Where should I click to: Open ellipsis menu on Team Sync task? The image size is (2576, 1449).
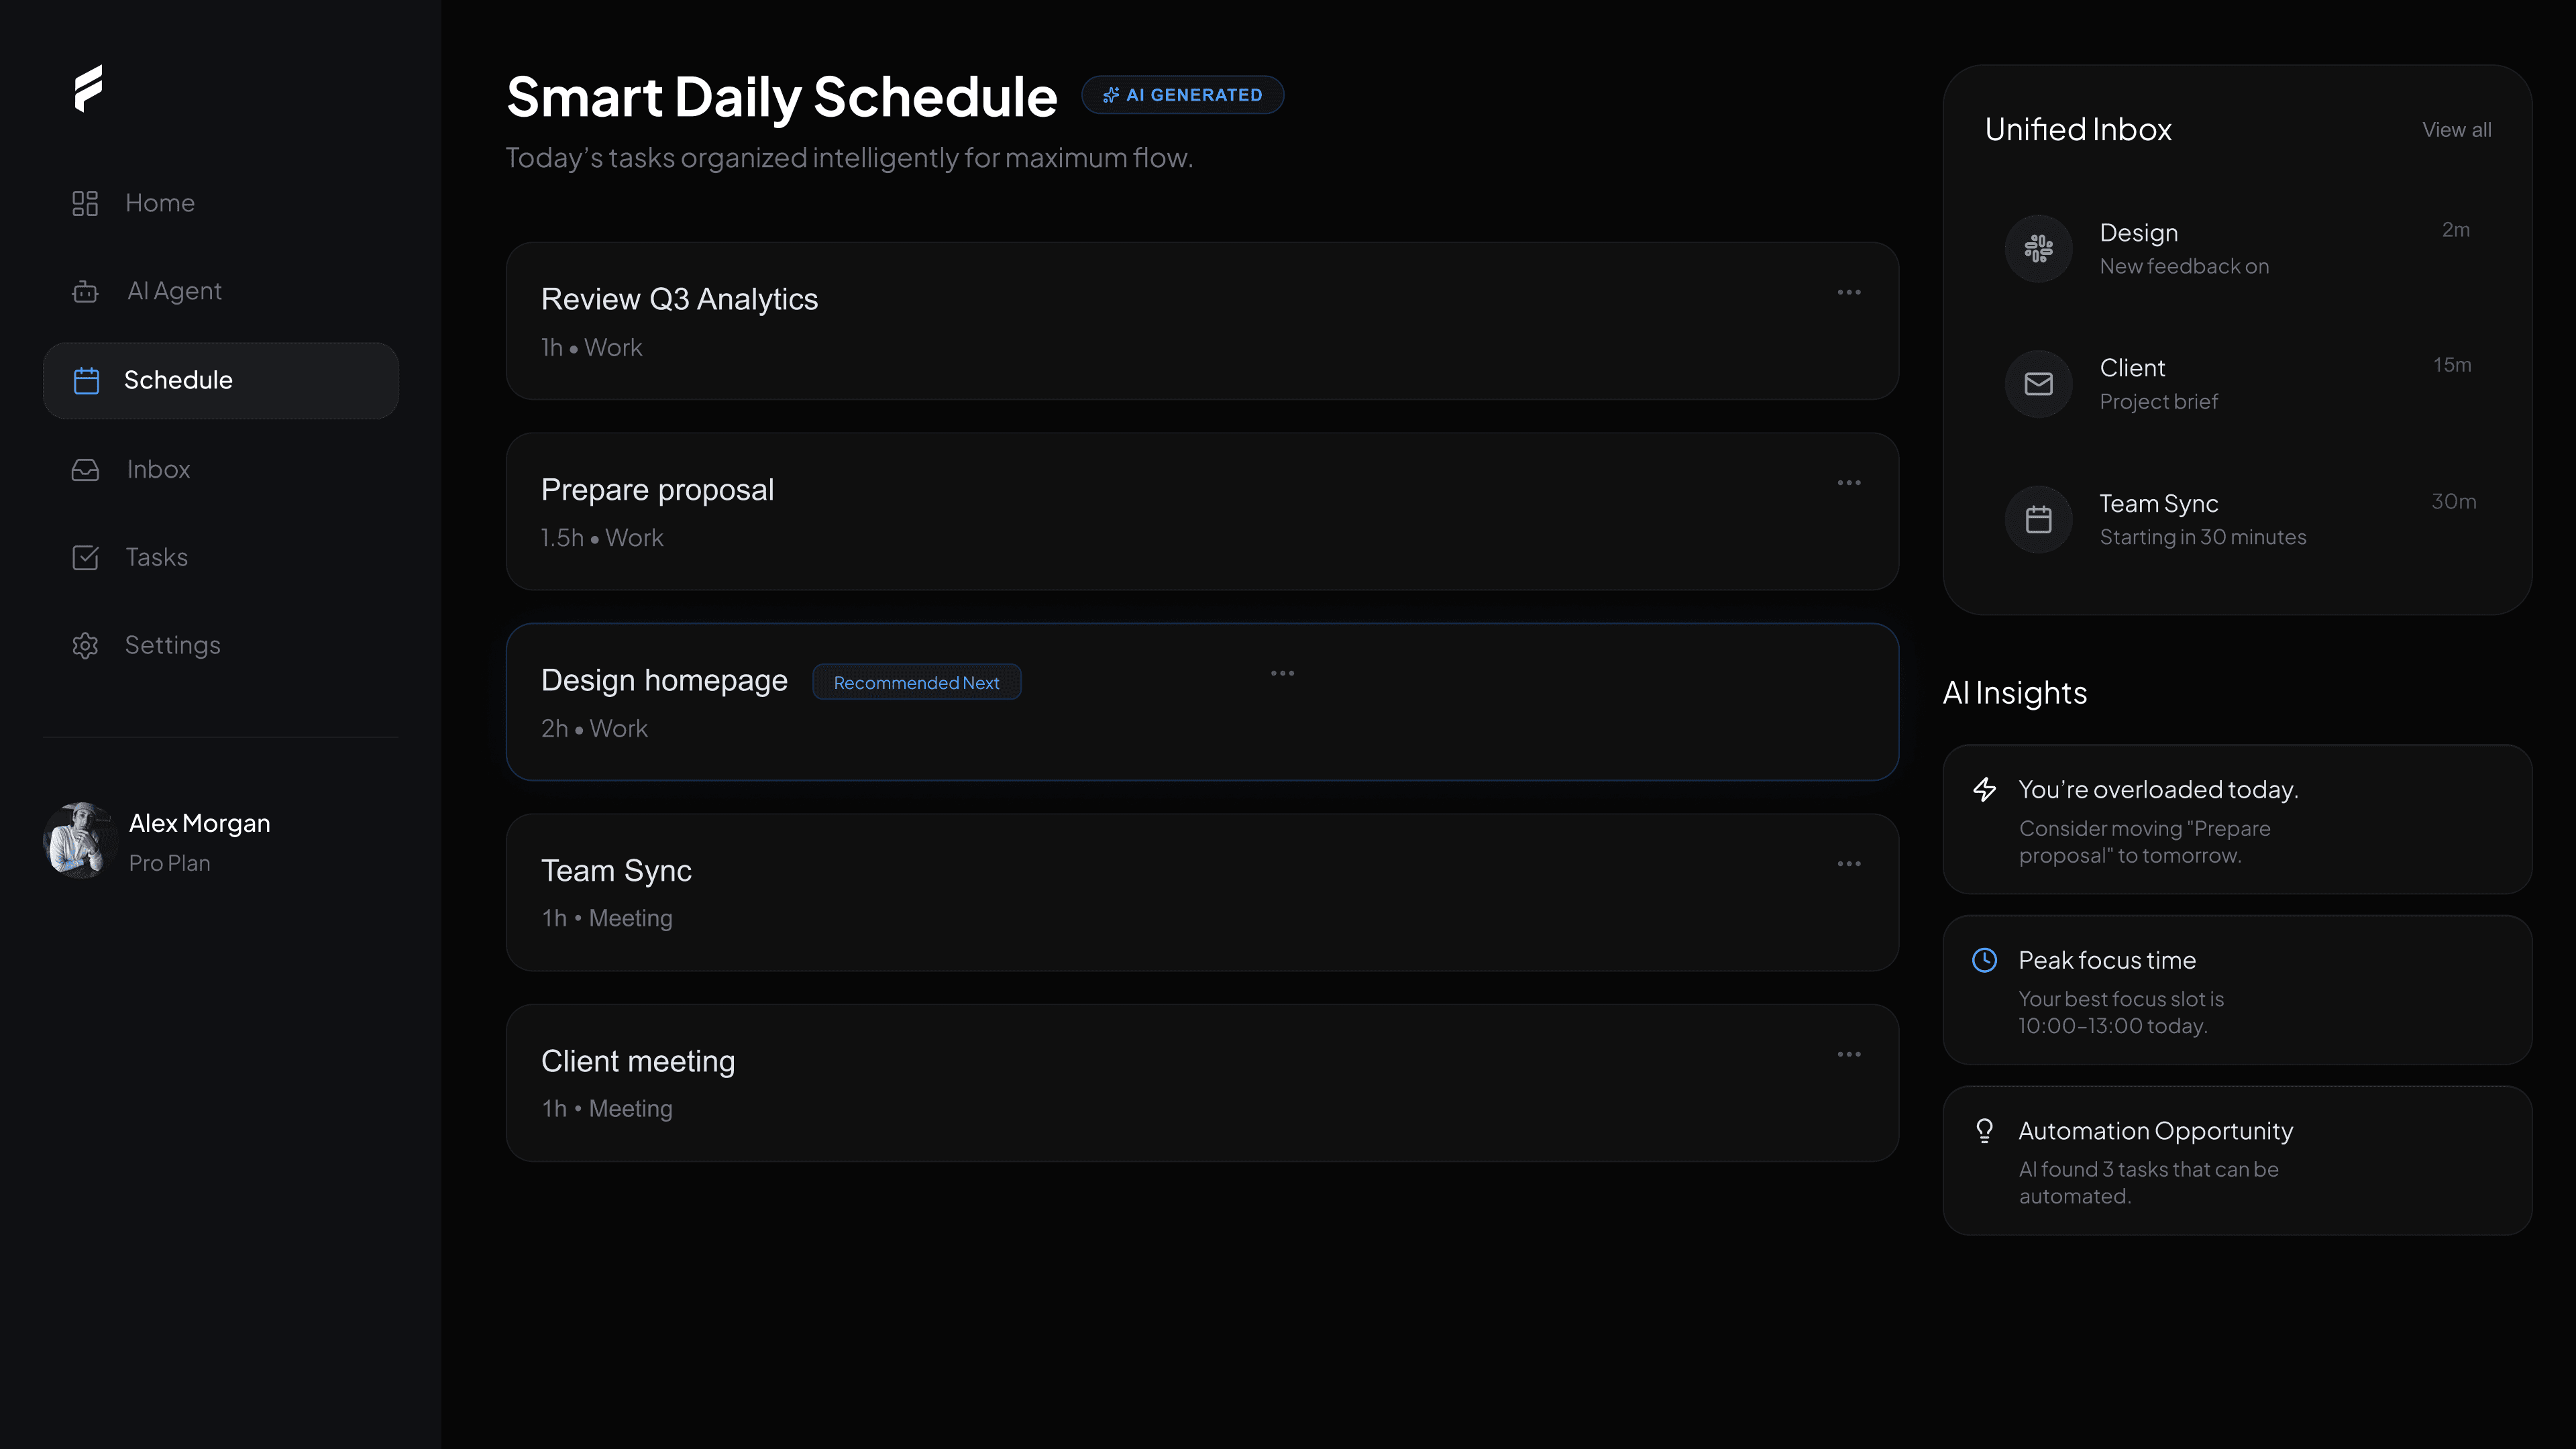pyautogui.click(x=1848, y=864)
